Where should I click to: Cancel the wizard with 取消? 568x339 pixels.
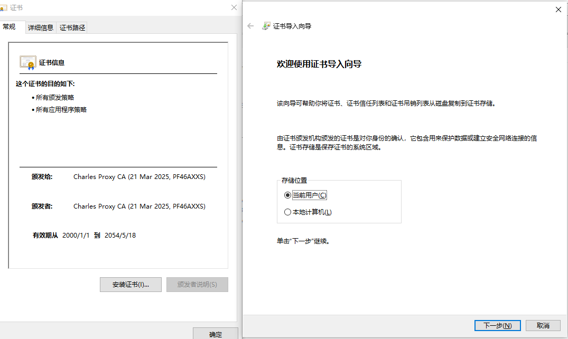[543, 326]
